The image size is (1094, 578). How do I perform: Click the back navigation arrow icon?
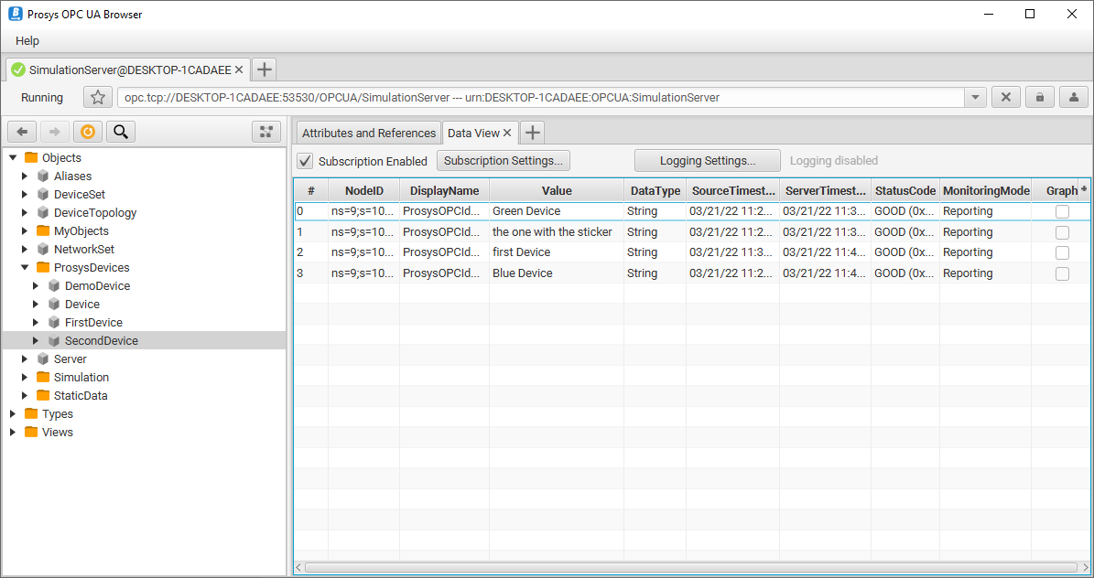22,132
